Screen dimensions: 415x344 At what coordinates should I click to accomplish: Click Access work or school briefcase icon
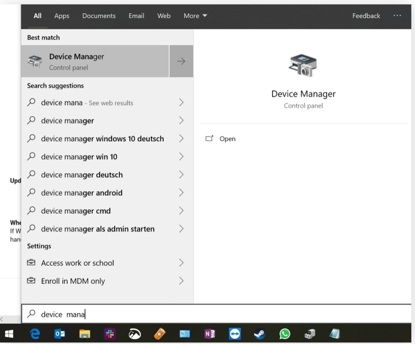[31, 263]
